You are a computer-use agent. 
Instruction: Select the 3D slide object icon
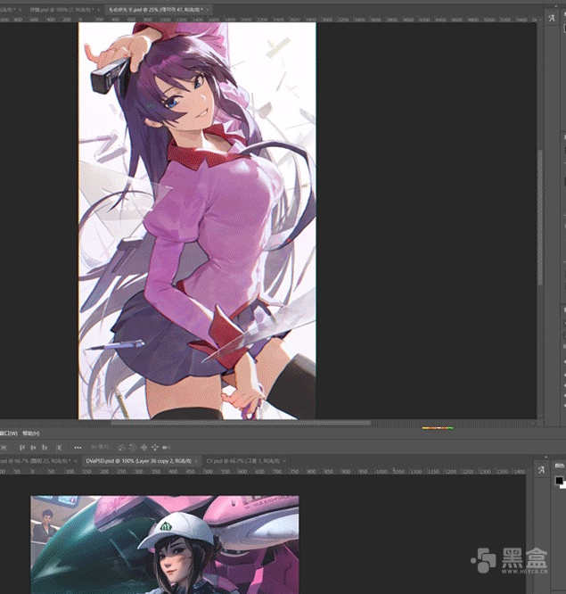pos(155,448)
